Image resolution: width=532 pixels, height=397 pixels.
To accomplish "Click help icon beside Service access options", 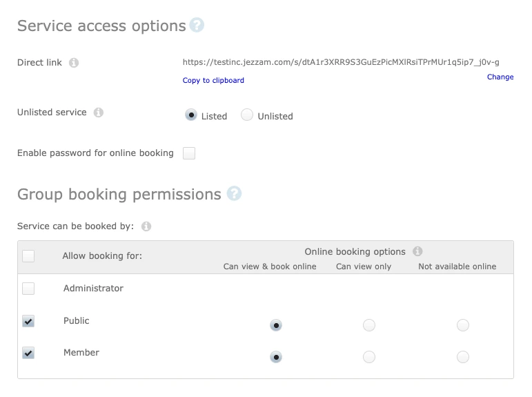I will 197,26.
